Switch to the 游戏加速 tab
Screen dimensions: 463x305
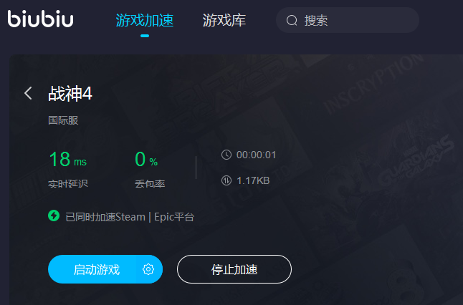tap(145, 20)
